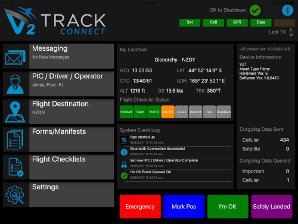Tap the Satellite sent row
This screenshot has width=298, height=224.
(266, 149)
